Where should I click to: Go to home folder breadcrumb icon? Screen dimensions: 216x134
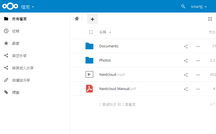(x=77, y=19)
